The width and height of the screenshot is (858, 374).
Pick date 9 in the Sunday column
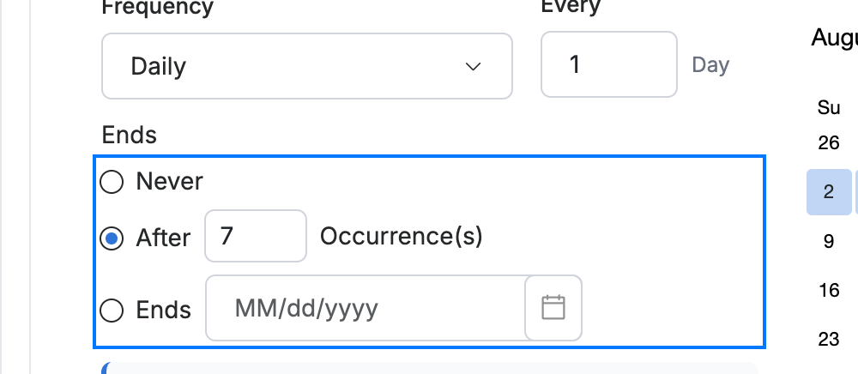(829, 241)
